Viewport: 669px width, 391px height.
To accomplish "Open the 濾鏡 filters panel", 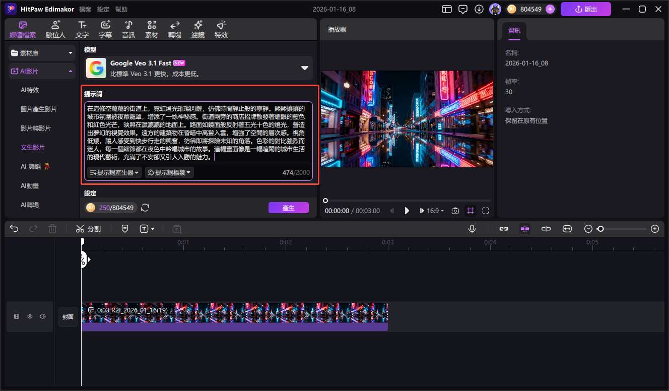I will click(197, 29).
